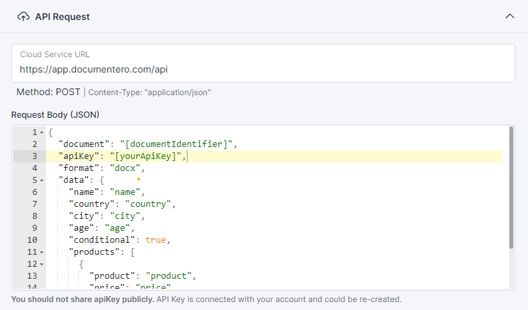Click the "country" value on line 7
The height and width of the screenshot is (310, 528).
[149, 204]
